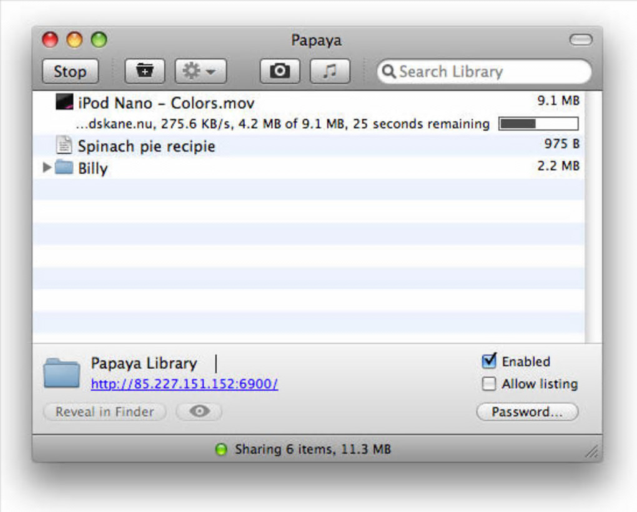Open the http://85.227.151.152:6900/ link

click(184, 384)
